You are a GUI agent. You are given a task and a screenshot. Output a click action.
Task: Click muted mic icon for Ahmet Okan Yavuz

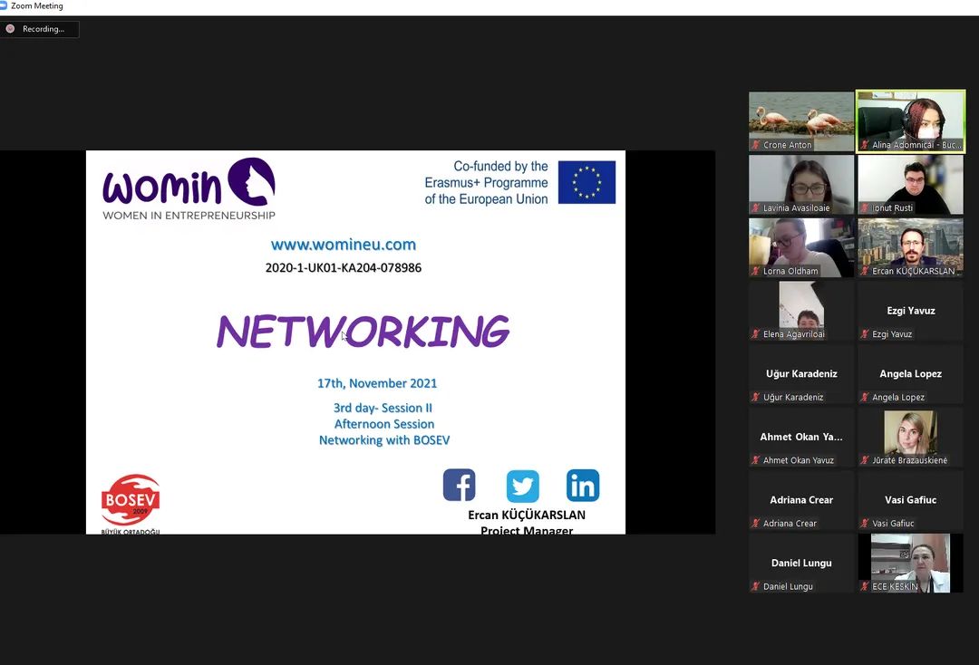pyautogui.click(x=755, y=460)
